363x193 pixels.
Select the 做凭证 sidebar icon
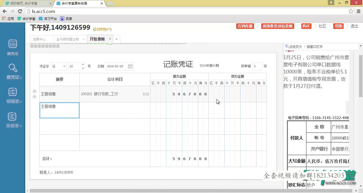click(x=12, y=47)
